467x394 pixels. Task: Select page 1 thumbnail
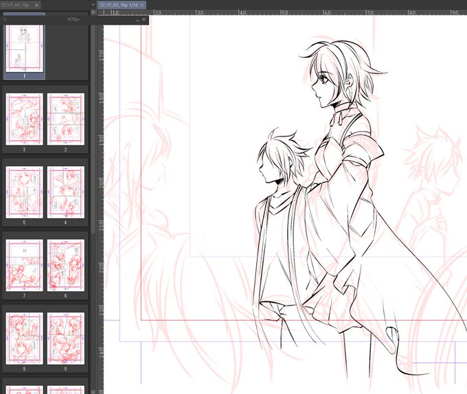(25, 49)
